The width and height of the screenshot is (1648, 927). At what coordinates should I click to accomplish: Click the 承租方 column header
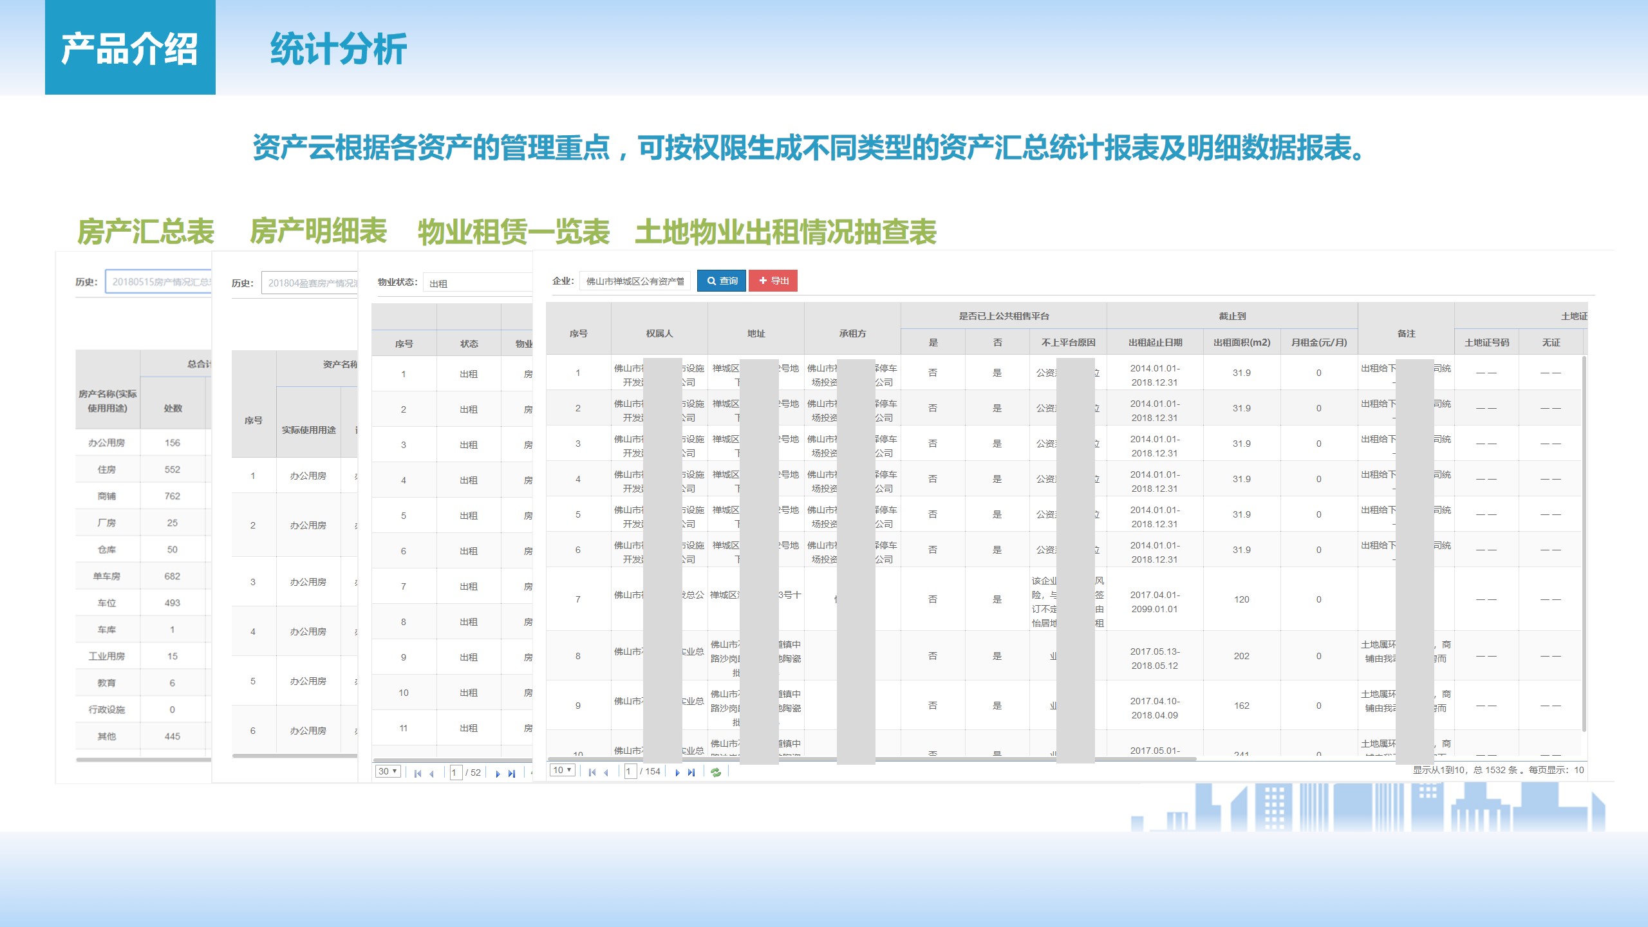click(x=852, y=333)
